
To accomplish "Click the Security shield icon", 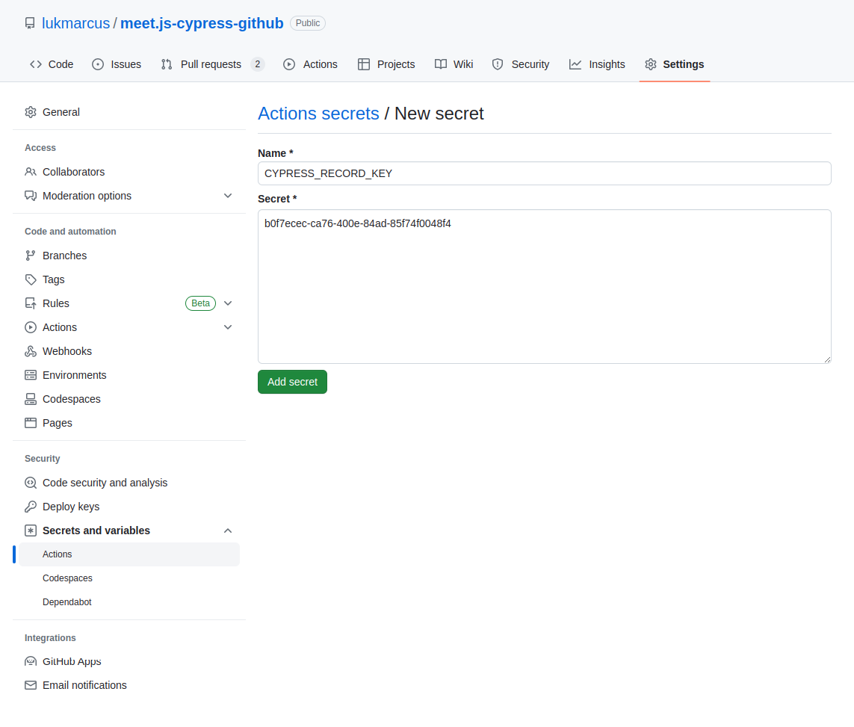I will [498, 64].
